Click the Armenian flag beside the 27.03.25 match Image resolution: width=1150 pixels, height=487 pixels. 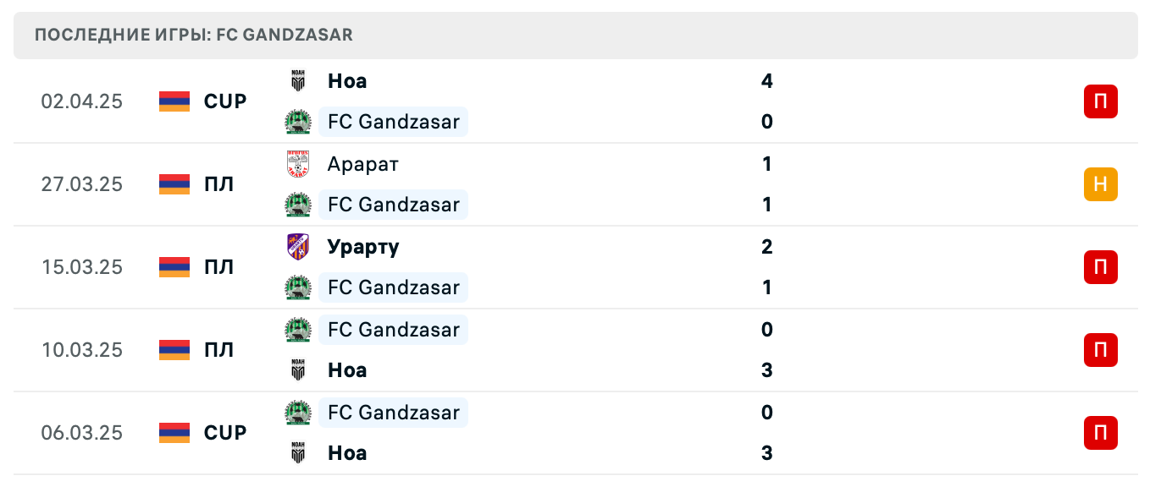[173, 184]
